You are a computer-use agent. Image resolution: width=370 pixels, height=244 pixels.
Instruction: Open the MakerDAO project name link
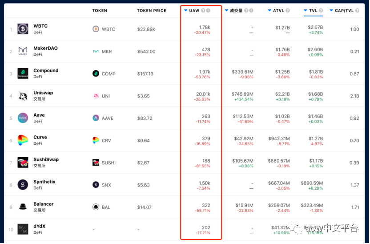click(45, 48)
